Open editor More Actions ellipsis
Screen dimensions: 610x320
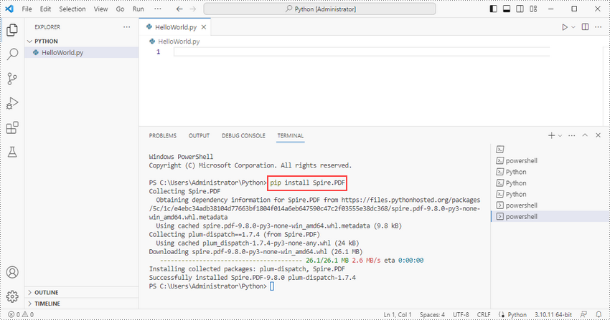599,27
